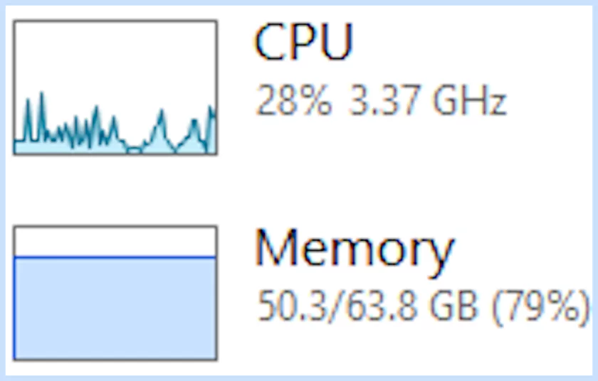Click the 28% CPU utilization value

click(x=293, y=102)
